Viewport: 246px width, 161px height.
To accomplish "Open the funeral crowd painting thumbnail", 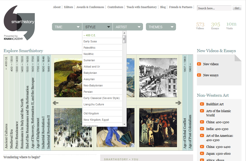I will point(158,127).
